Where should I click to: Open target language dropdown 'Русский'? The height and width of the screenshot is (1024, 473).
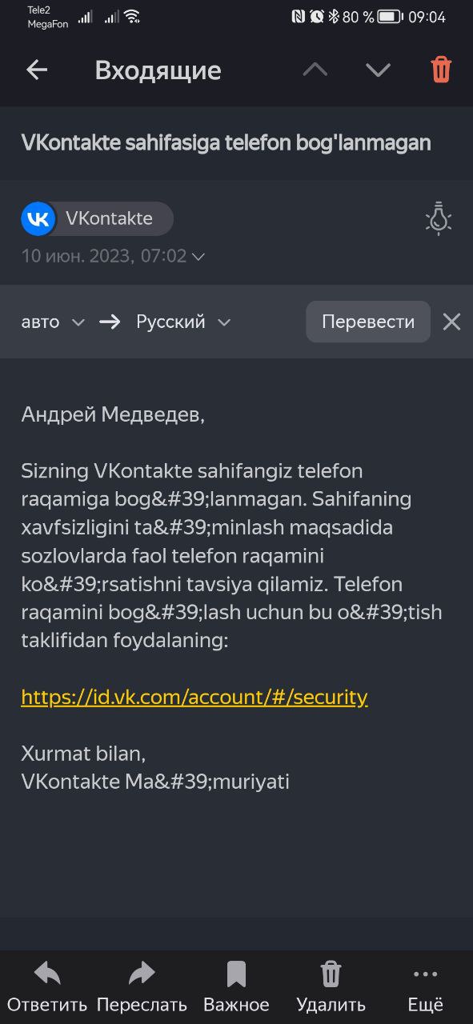click(183, 322)
